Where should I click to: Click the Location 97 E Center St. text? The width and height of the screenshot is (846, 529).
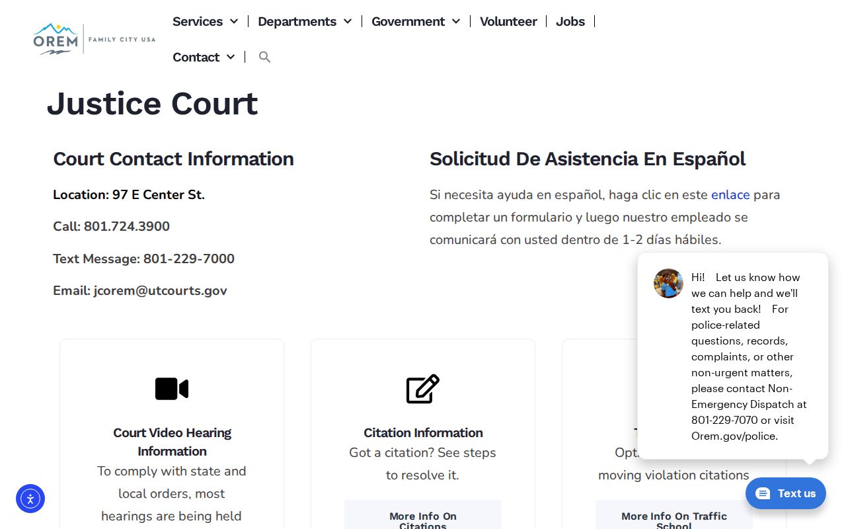click(x=129, y=195)
